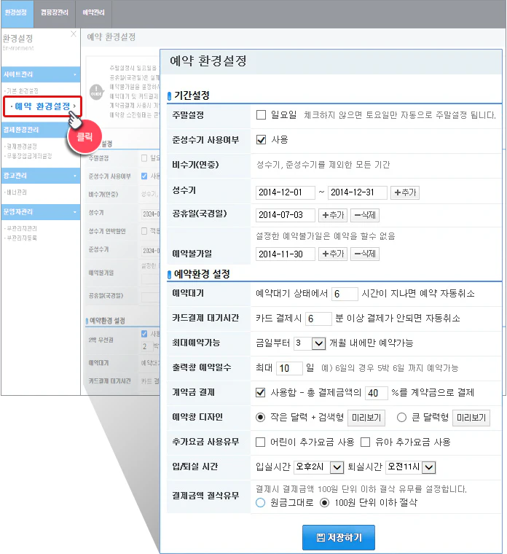This screenshot has height=554, width=507.
Task: Toggle background page 준성수기 사용여부 checkbox
Action: coord(144,176)
